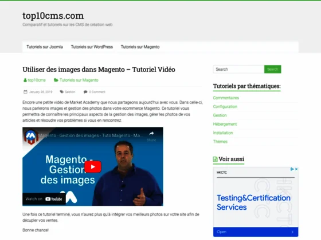Click the HKCTC advertiser label
The width and height of the screenshot is (321, 240).
click(222, 173)
